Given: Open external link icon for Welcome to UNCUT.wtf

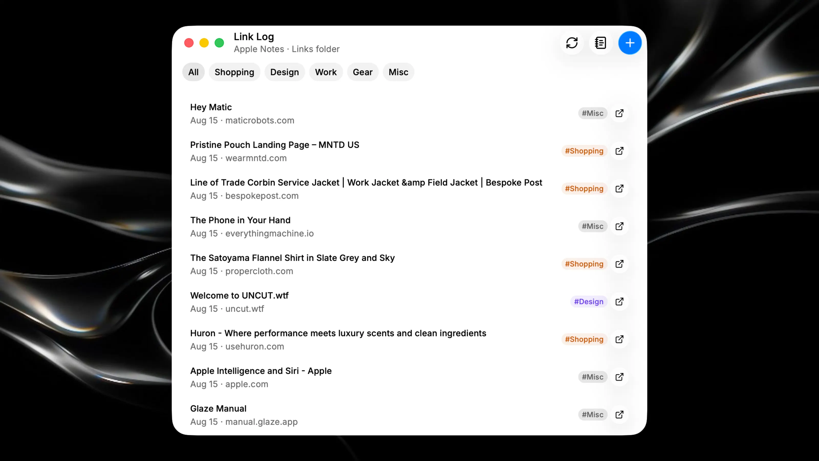Looking at the screenshot, I should coord(619,302).
